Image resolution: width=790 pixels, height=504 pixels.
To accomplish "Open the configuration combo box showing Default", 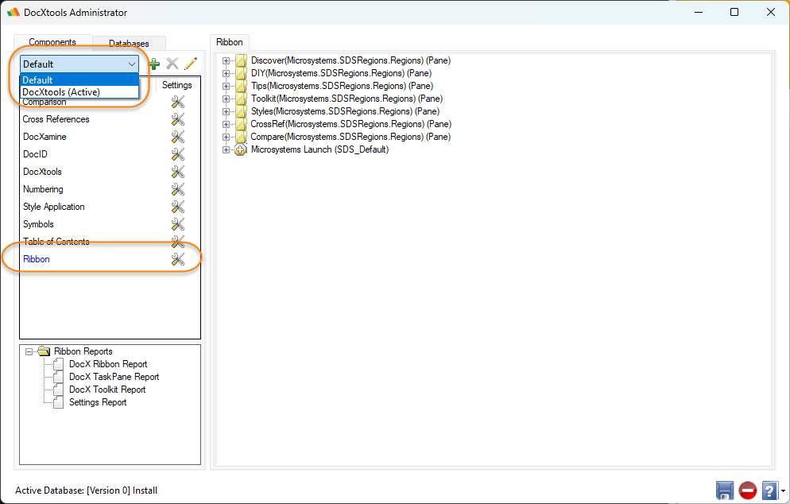I will pos(79,64).
